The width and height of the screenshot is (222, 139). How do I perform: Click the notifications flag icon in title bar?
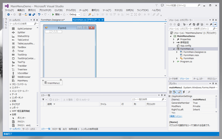pos(157,5)
